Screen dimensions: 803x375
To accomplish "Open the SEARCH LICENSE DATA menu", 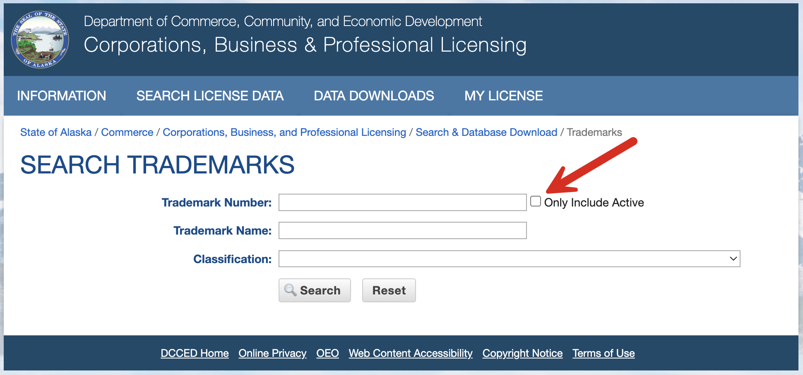I will point(210,96).
